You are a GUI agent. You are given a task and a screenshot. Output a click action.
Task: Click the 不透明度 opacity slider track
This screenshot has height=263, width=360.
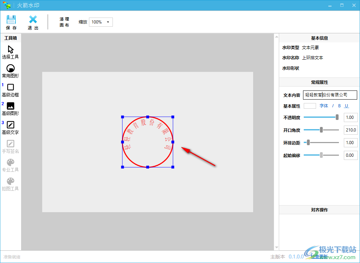(x=320, y=117)
